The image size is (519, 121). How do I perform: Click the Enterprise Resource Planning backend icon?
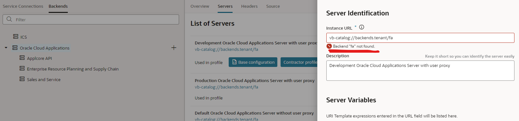pyautogui.click(x=22, y=69)
